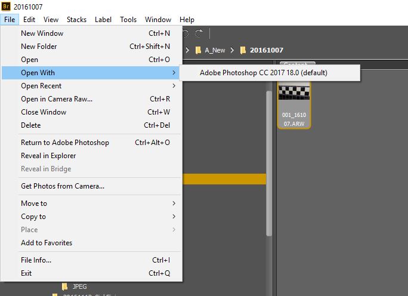This screenshot has height=296, width=408.
Task: Open the File menu
Action: 10,20
